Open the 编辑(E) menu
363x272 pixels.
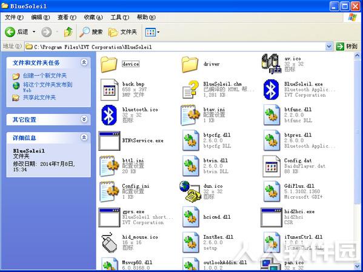pos(41,18)
